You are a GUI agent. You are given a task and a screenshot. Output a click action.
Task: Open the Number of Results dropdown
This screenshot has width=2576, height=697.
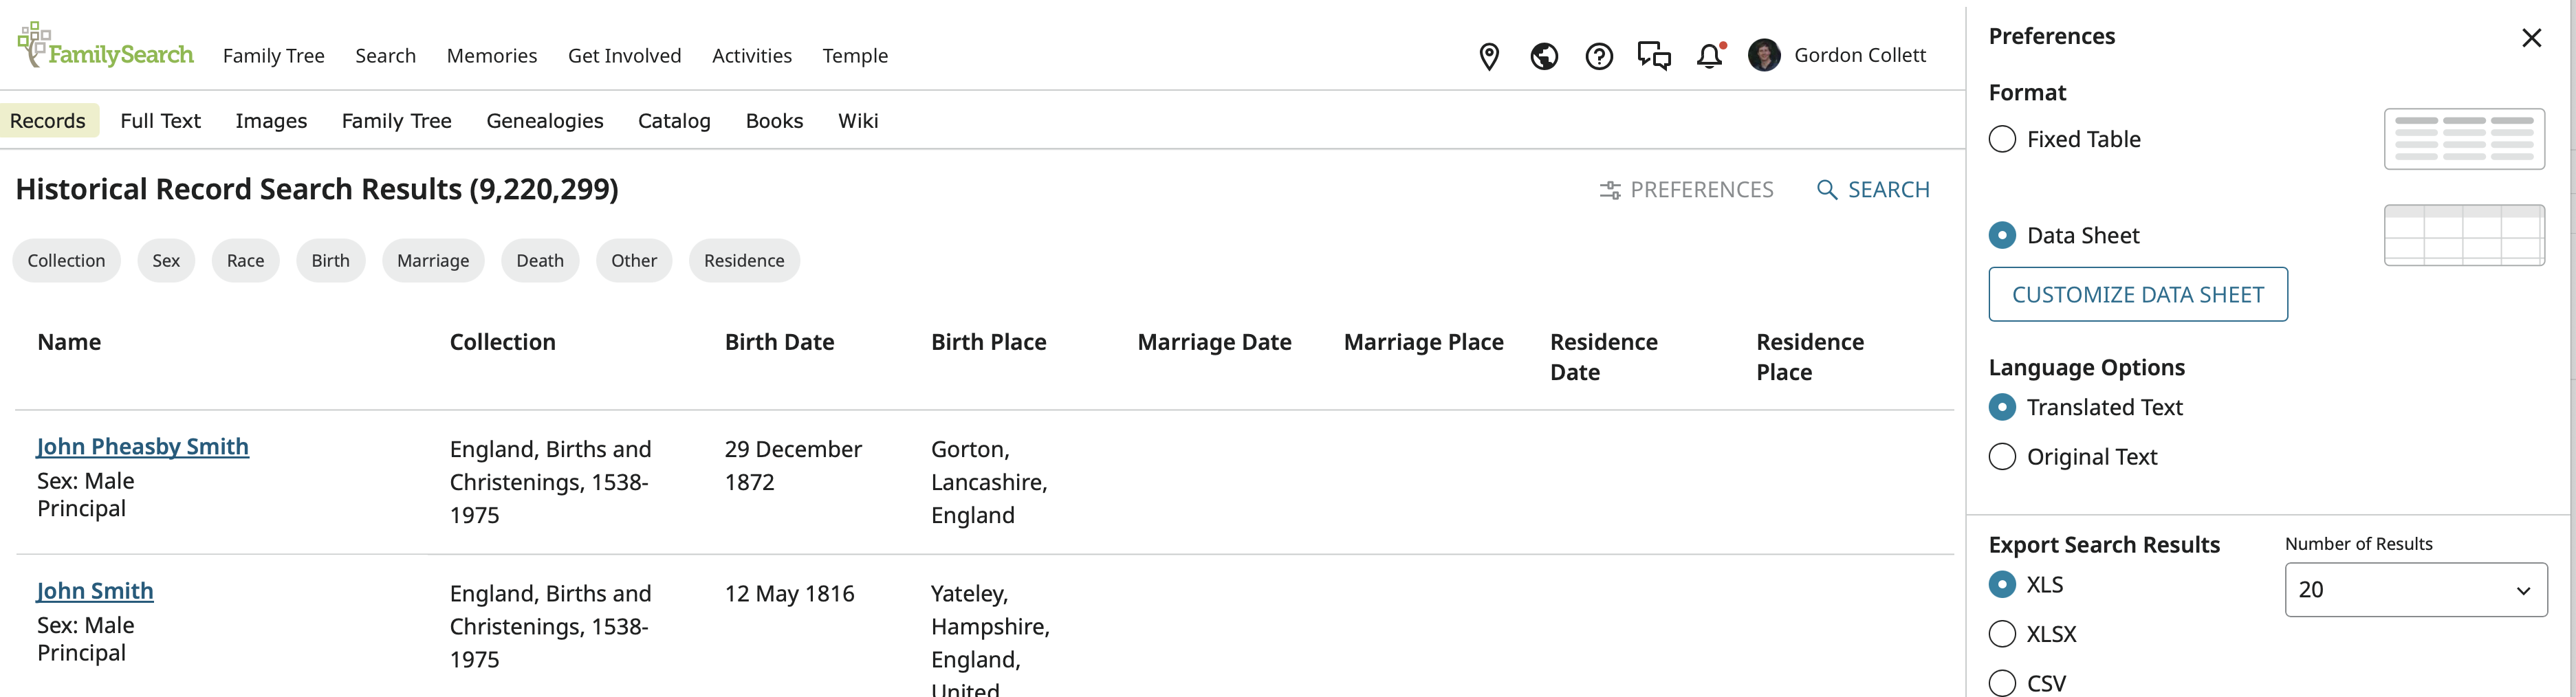[2415, 590]
